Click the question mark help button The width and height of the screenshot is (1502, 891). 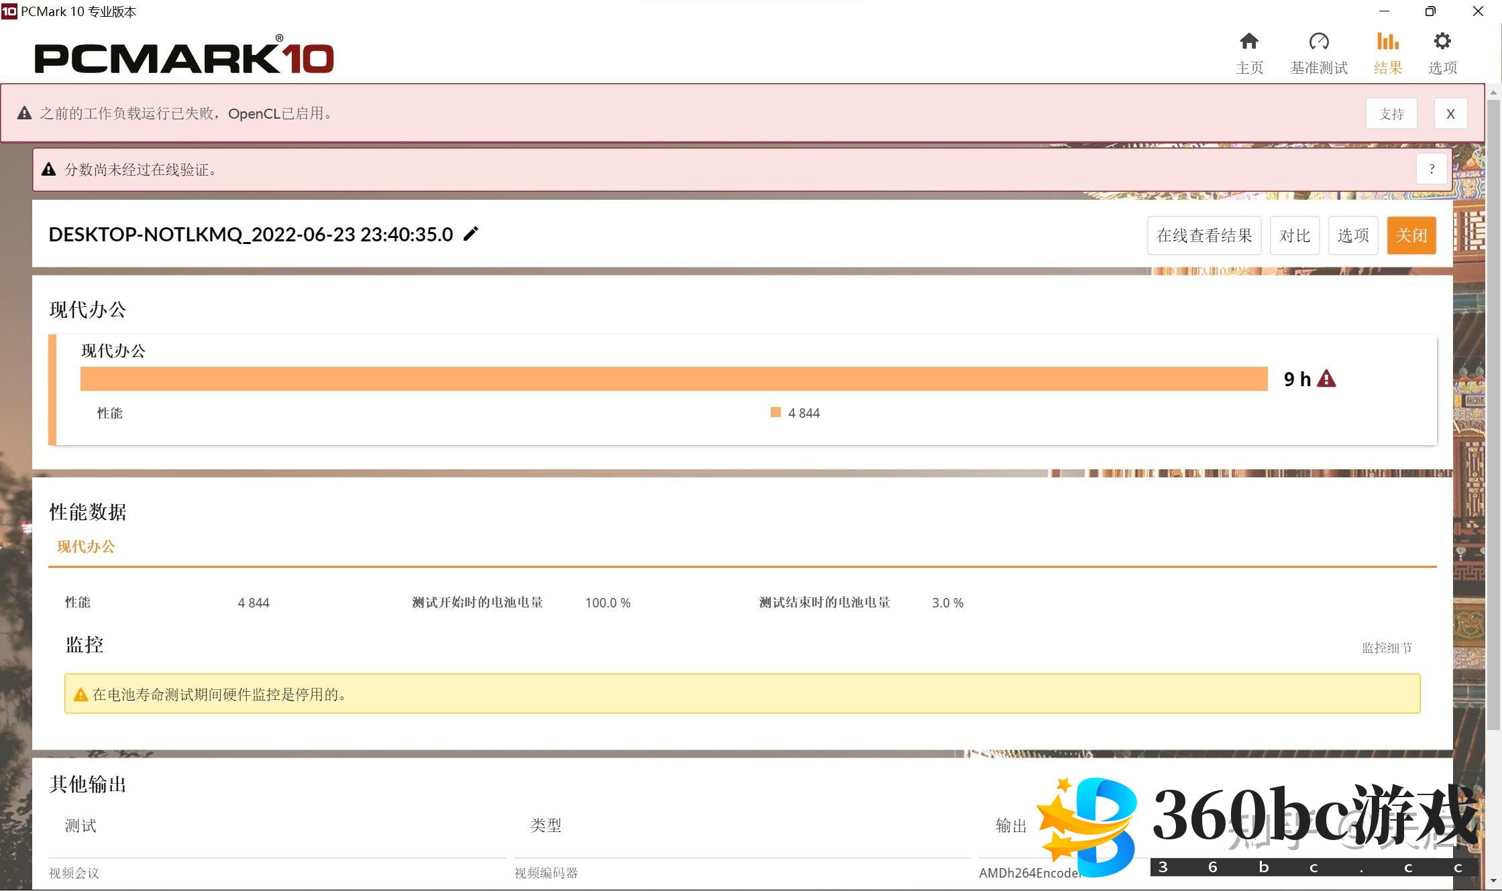1432,170
